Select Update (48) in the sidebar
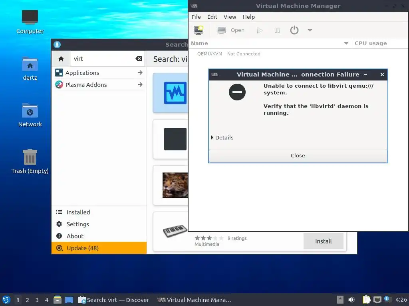The image size is (409, 306). (99, 248)
